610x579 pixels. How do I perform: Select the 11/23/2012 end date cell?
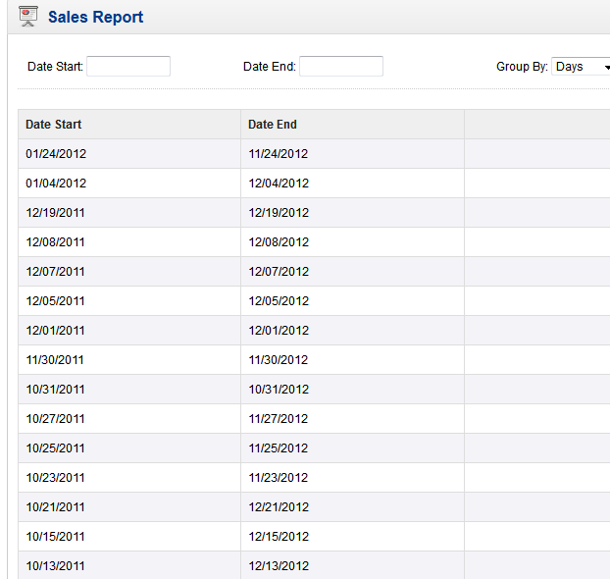pos(352,478)
